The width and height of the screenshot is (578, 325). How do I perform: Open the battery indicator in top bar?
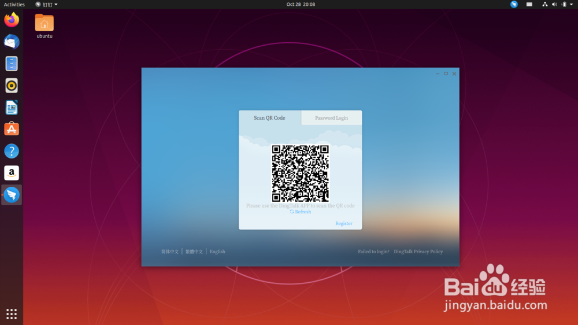[564, 5]
